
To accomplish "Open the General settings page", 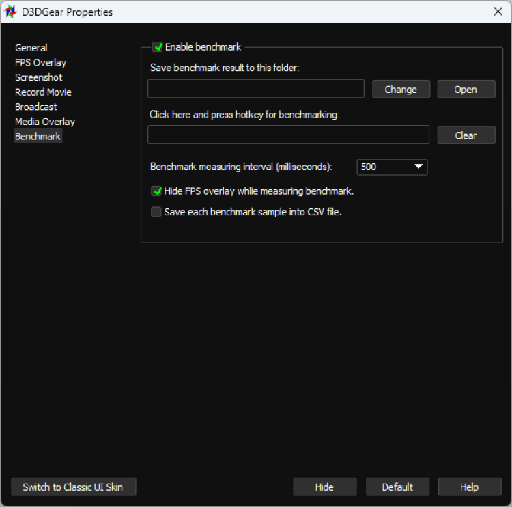I will pos(31,48).
